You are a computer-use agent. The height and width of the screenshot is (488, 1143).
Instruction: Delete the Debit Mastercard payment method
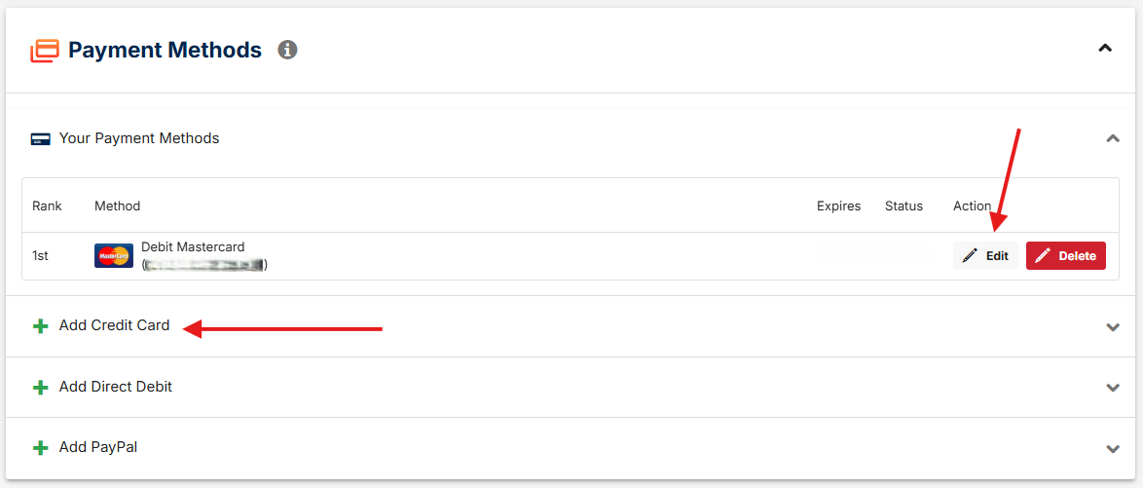(1066, 256)
